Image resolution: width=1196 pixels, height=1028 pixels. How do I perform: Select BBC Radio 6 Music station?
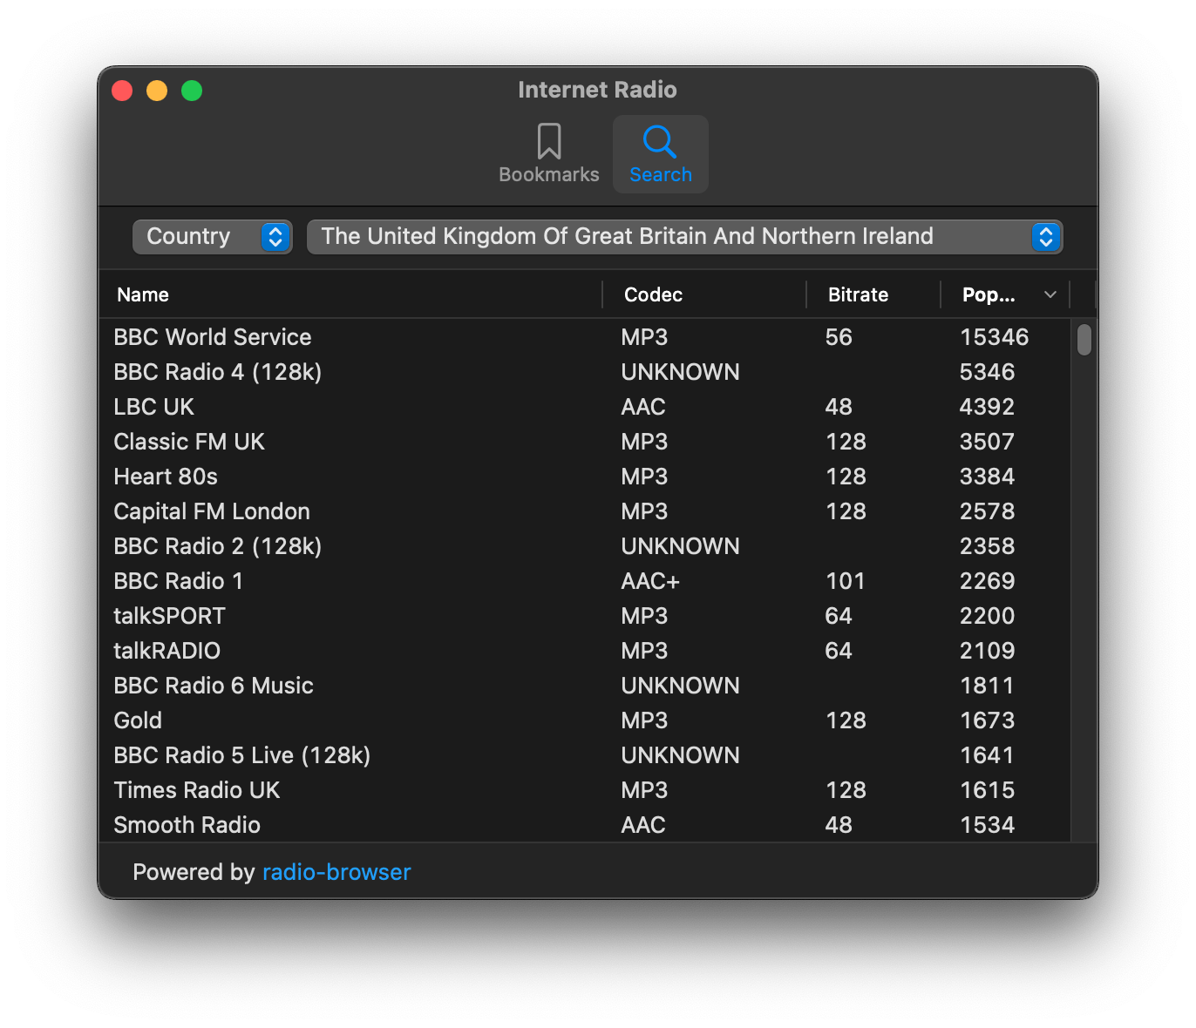[585, 686]
